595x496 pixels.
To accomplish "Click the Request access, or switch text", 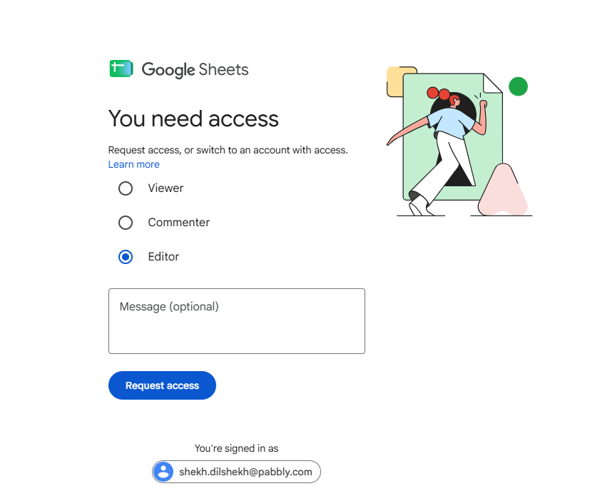I will point(228,150).
